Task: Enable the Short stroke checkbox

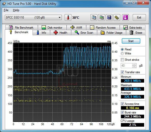Action: [122, 60]
